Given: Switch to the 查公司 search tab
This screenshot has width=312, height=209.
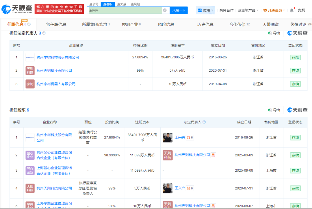Looking at the screenshot, I should (x=94, y=4).
